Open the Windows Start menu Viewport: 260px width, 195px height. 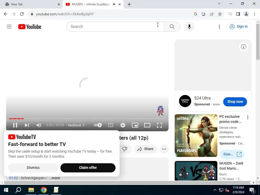tap(6, 190)
